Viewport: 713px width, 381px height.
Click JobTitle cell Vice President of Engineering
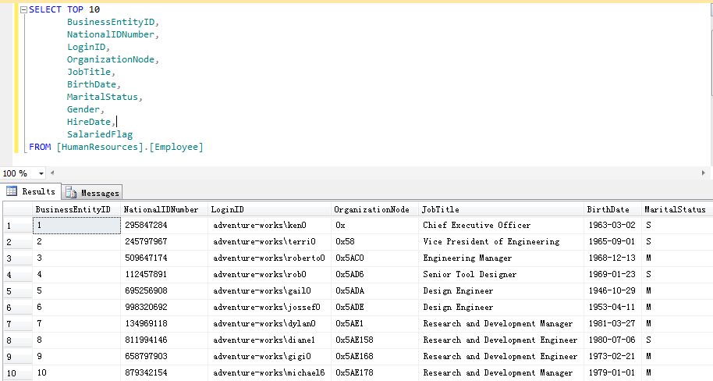(501, 242)
